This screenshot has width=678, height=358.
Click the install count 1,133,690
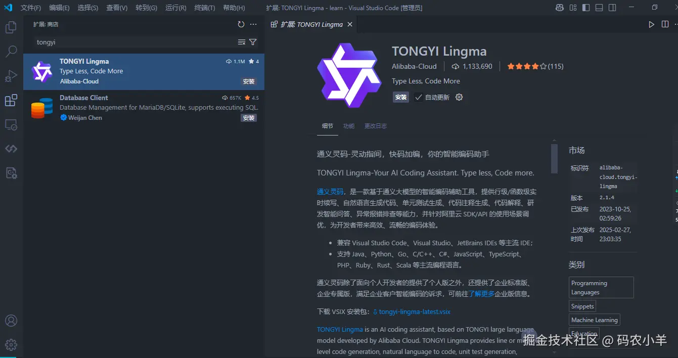tap(477, 66)
